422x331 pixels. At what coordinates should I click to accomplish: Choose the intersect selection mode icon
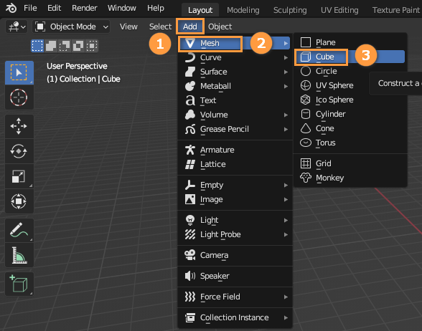coord(92,46)
